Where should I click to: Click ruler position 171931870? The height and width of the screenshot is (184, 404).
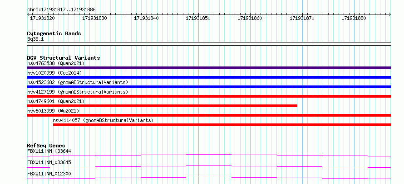click(x=302, y=18)
